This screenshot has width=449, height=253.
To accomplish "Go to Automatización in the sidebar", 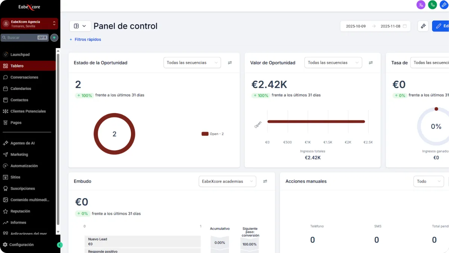I will click(x=24, y=166).
